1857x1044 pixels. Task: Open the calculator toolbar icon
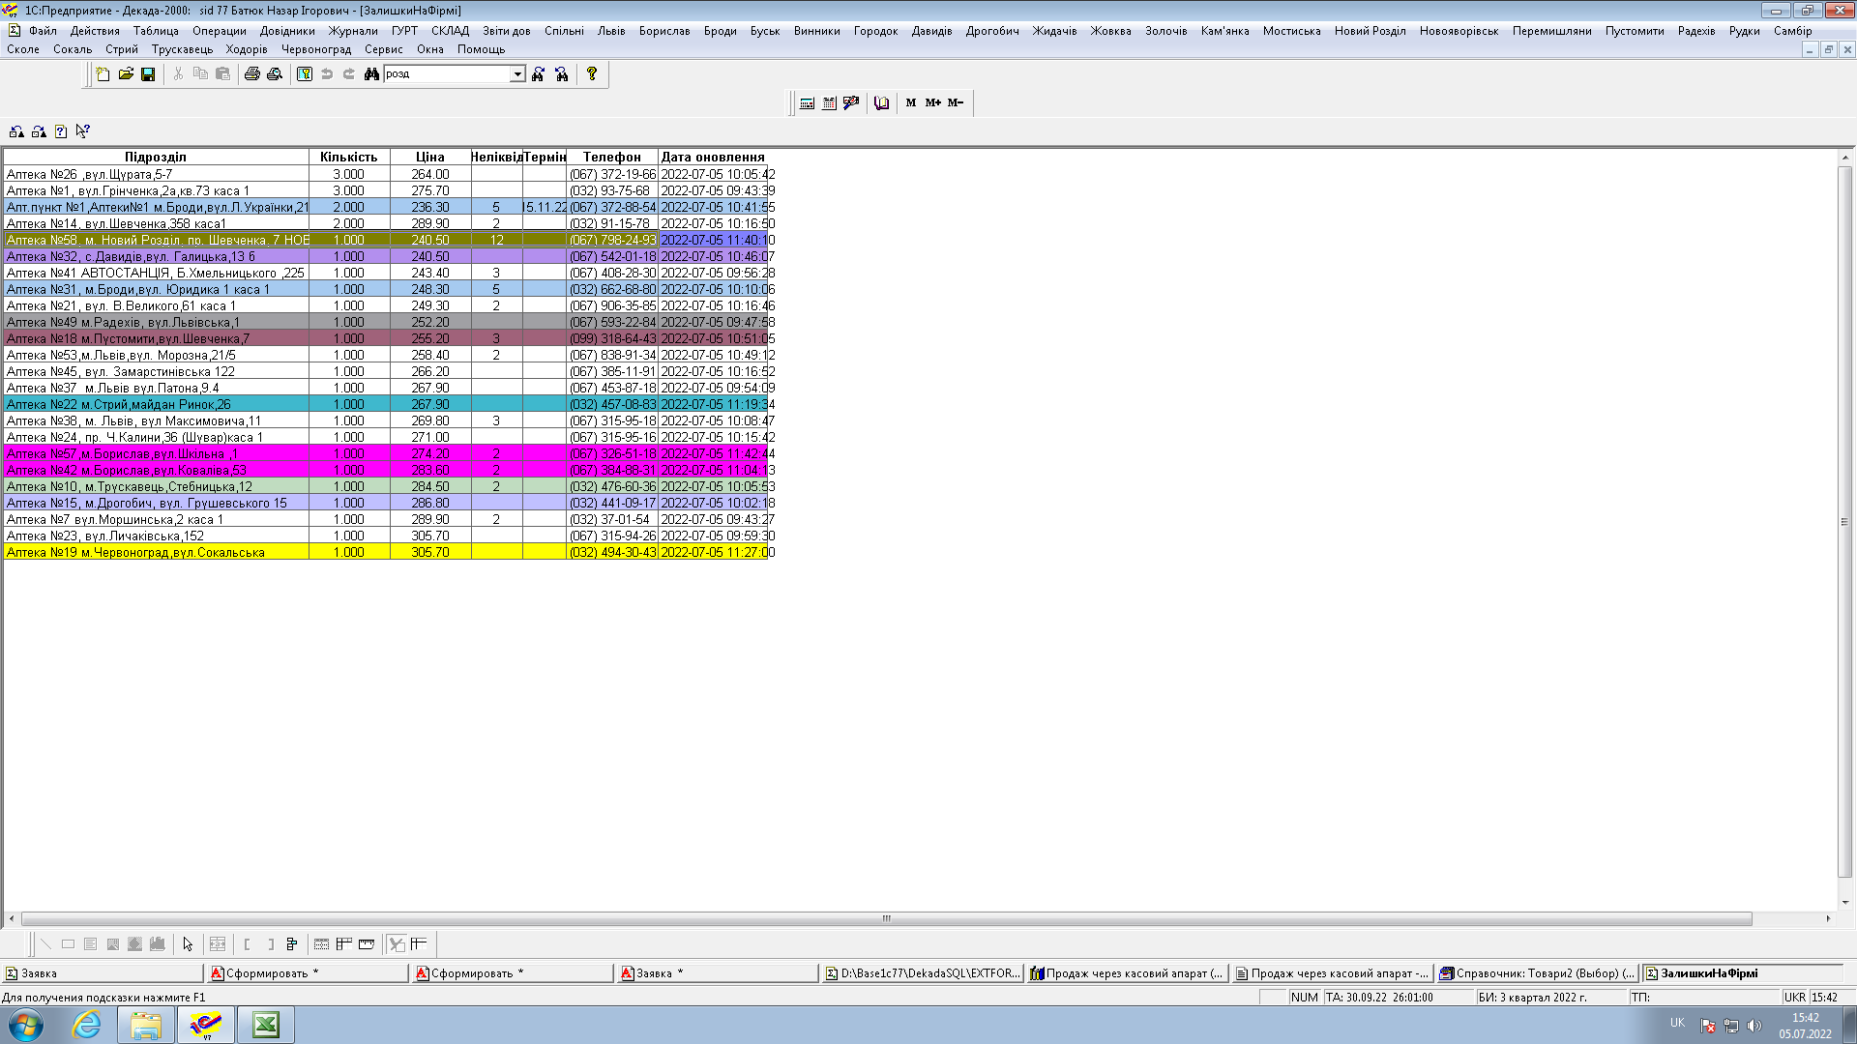coord(807,102)
